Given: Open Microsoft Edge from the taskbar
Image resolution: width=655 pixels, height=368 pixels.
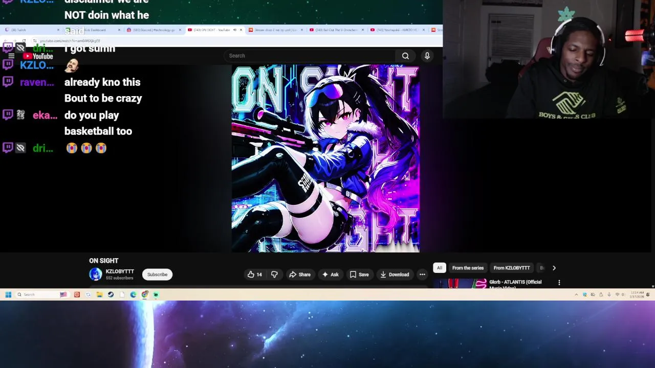Looking at the screenshot, I should click(x=133, y=294).
